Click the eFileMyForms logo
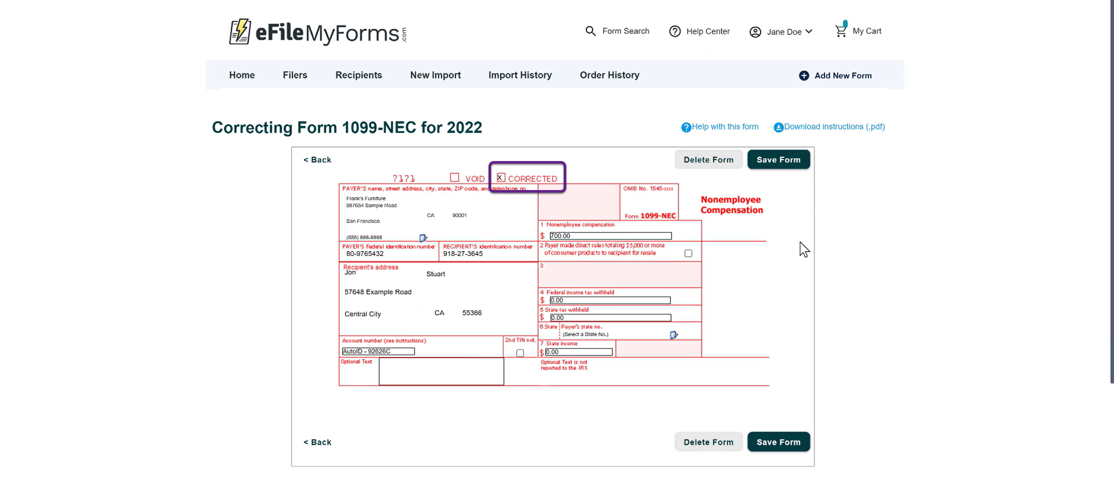 [318, 32]
